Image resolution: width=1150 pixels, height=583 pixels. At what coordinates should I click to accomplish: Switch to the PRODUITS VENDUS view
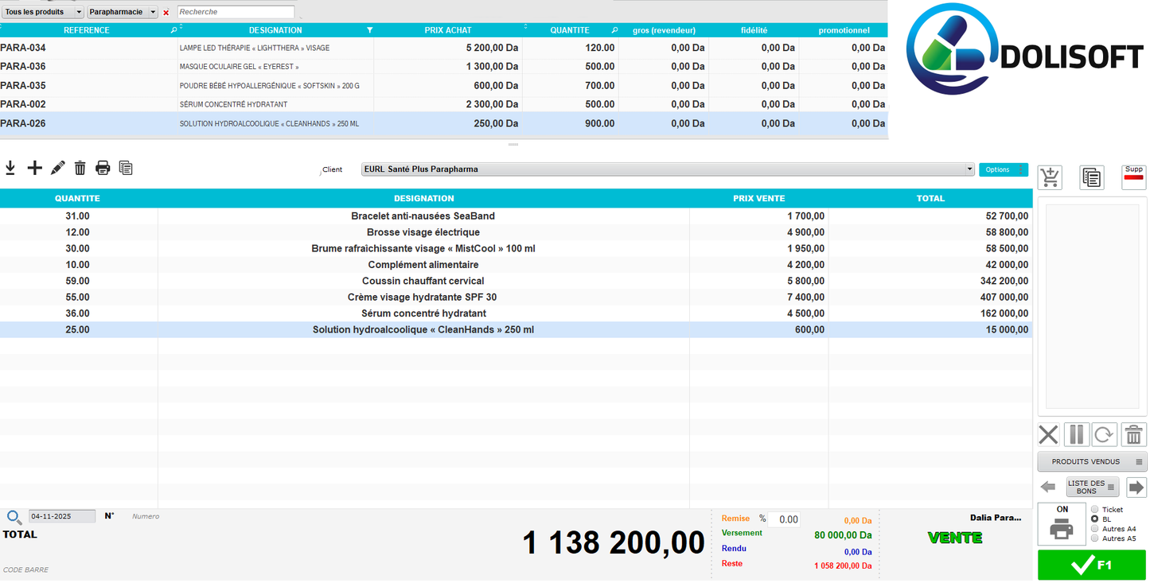click(x=1091, y=461)
